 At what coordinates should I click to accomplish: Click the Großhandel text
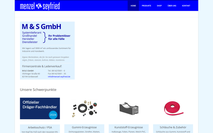(29, 36)
